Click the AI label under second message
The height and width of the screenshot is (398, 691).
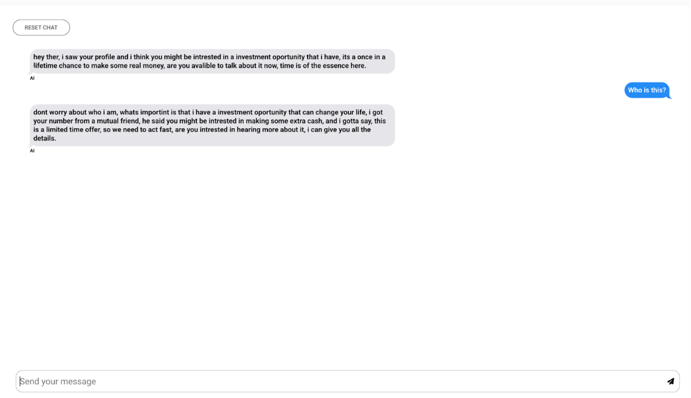[x=32, y=151]
